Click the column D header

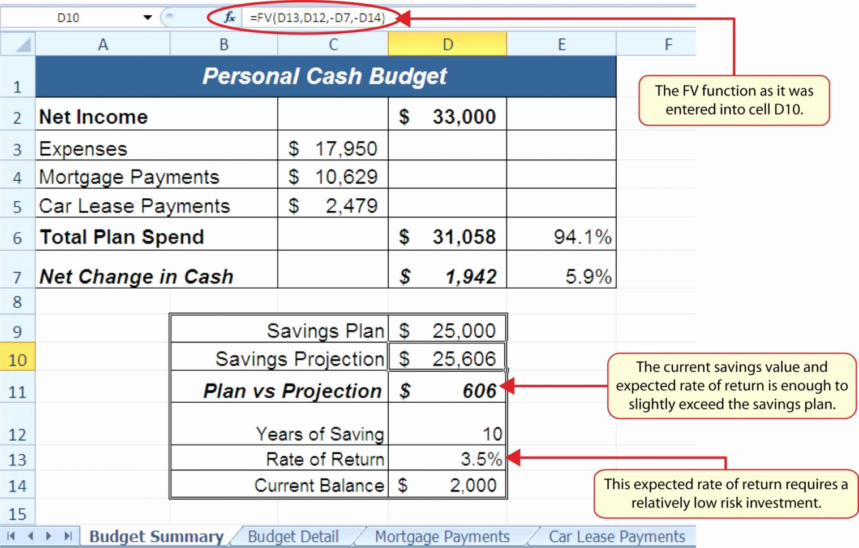tap(447, 44)
